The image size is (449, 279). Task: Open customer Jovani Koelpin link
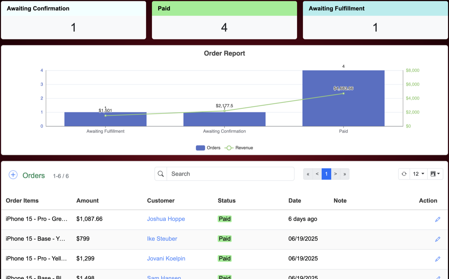[x=166, y=258]
